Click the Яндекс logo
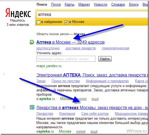The image size is (149, 135). pos(18,13)
